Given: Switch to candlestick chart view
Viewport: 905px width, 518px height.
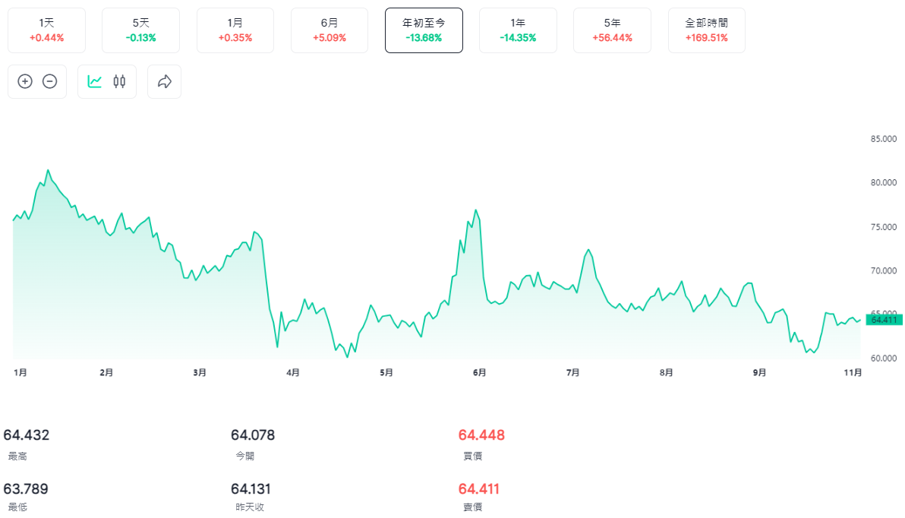Looking at the screenshot, I should tap(119, 81).
